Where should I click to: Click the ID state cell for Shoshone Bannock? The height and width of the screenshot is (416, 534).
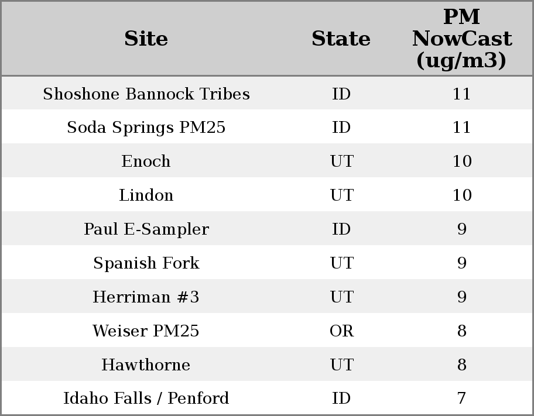[341, 94]
